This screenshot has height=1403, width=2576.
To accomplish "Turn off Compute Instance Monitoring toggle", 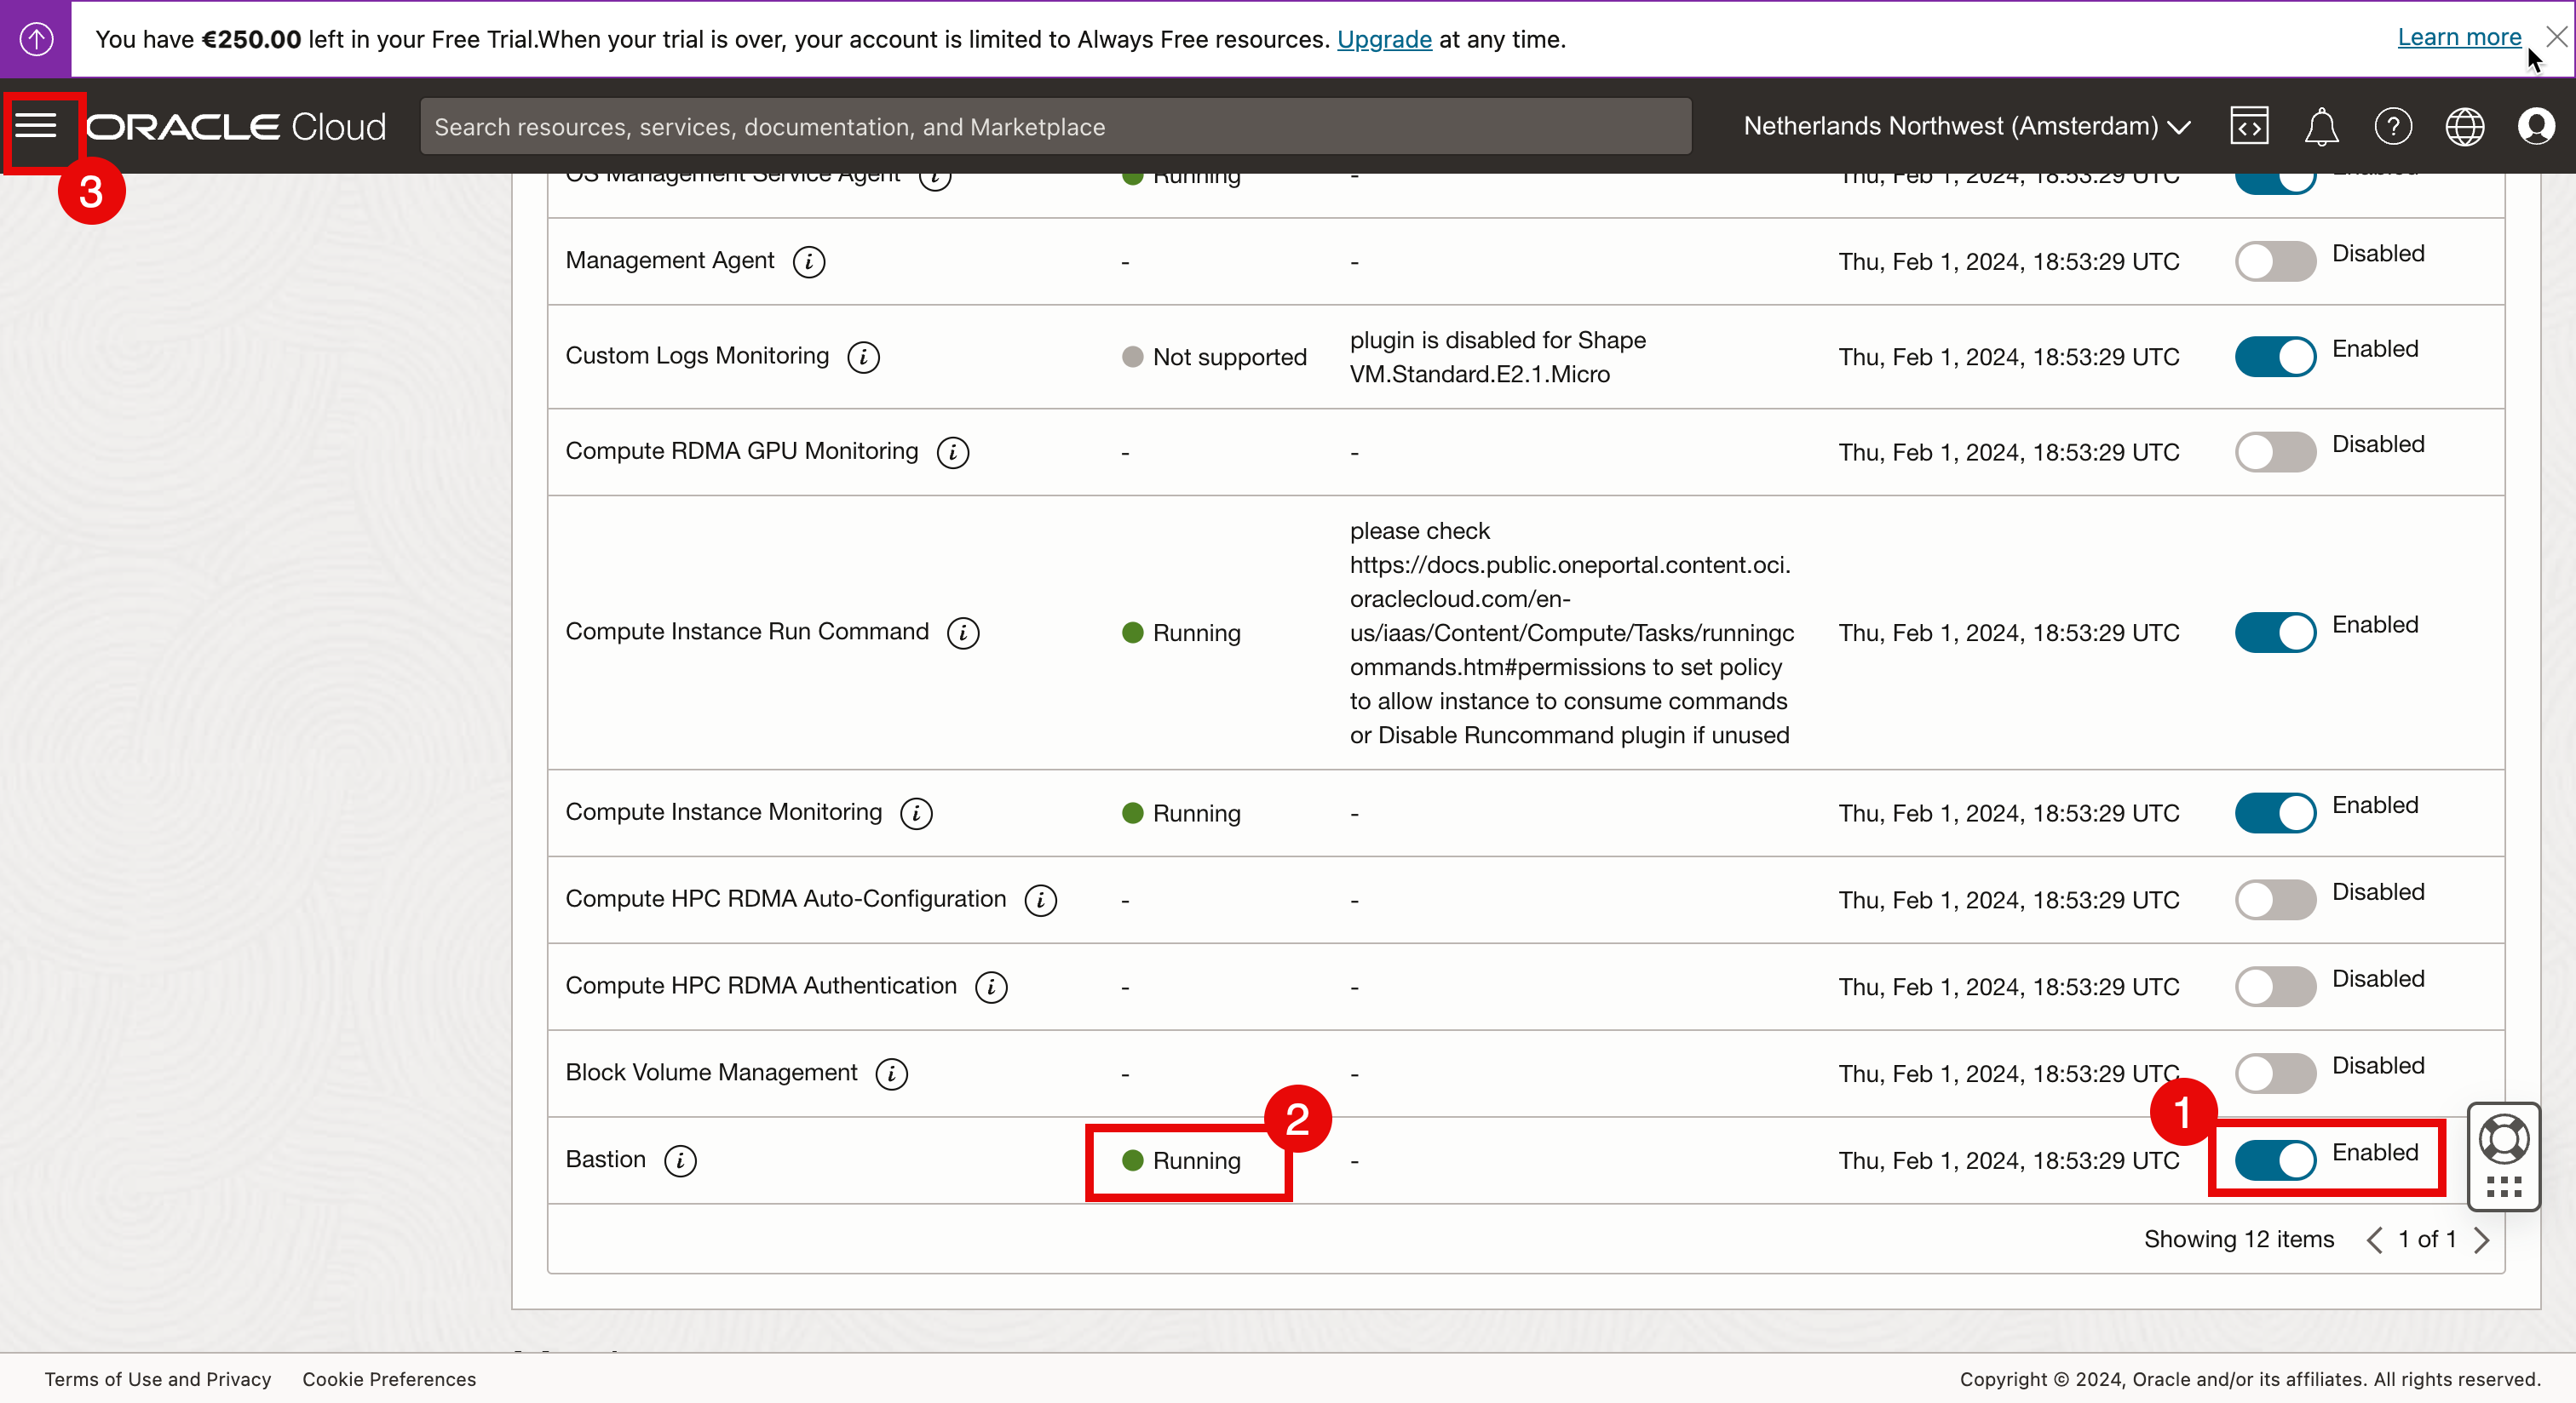I will click(2275, 812).
